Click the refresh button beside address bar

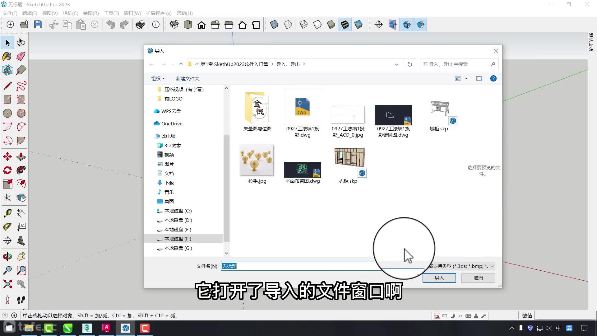[x=410, y=64]
